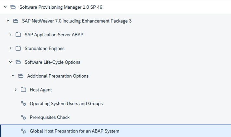
Task: Expand the Standalone Engines node
Action: pyautogui.click(x=10, y=48)
